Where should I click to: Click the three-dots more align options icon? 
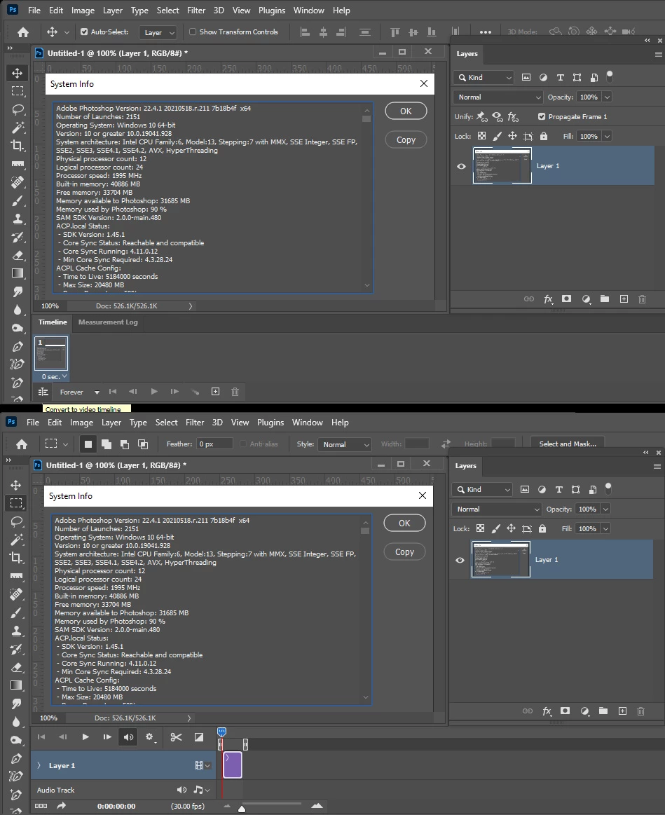pos(486,32)
